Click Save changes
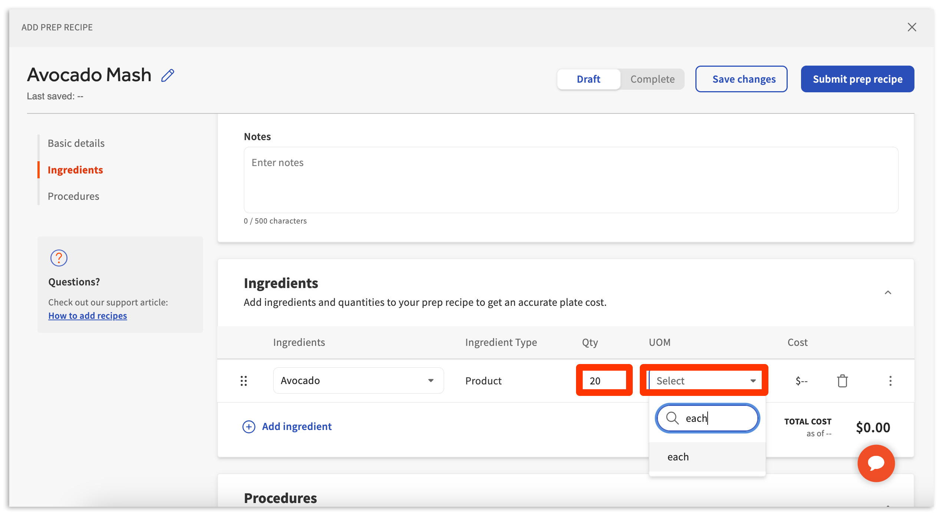 (x=741, y=79)
